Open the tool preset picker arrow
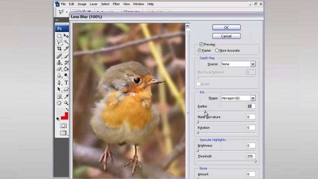The height and width of the screenshot is (179, 318). tap(67, 12)
